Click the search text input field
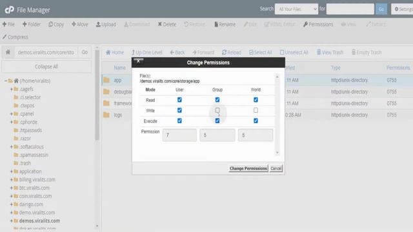 350,9
